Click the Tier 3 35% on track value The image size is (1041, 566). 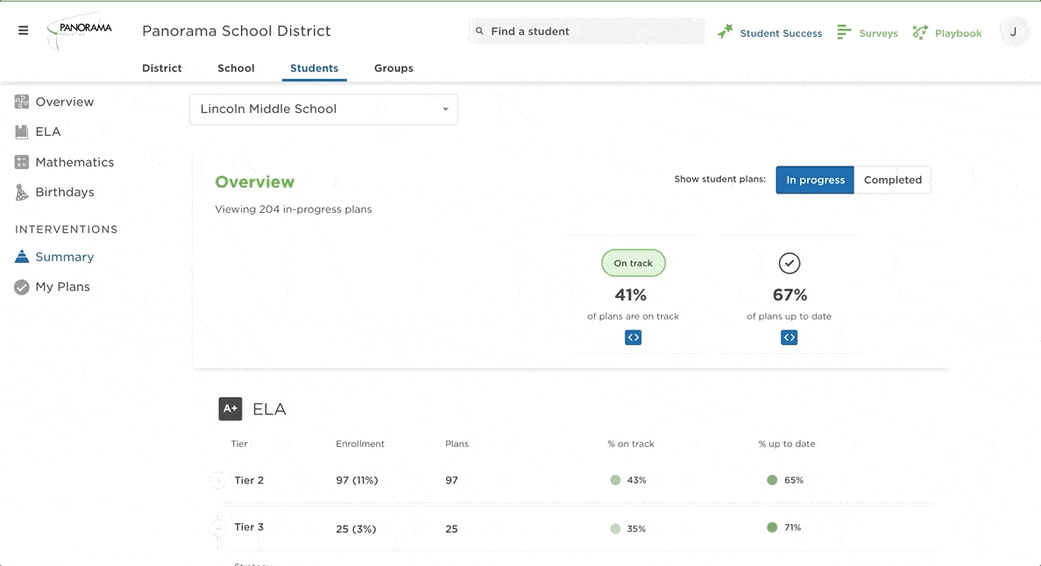coord(637,529)
